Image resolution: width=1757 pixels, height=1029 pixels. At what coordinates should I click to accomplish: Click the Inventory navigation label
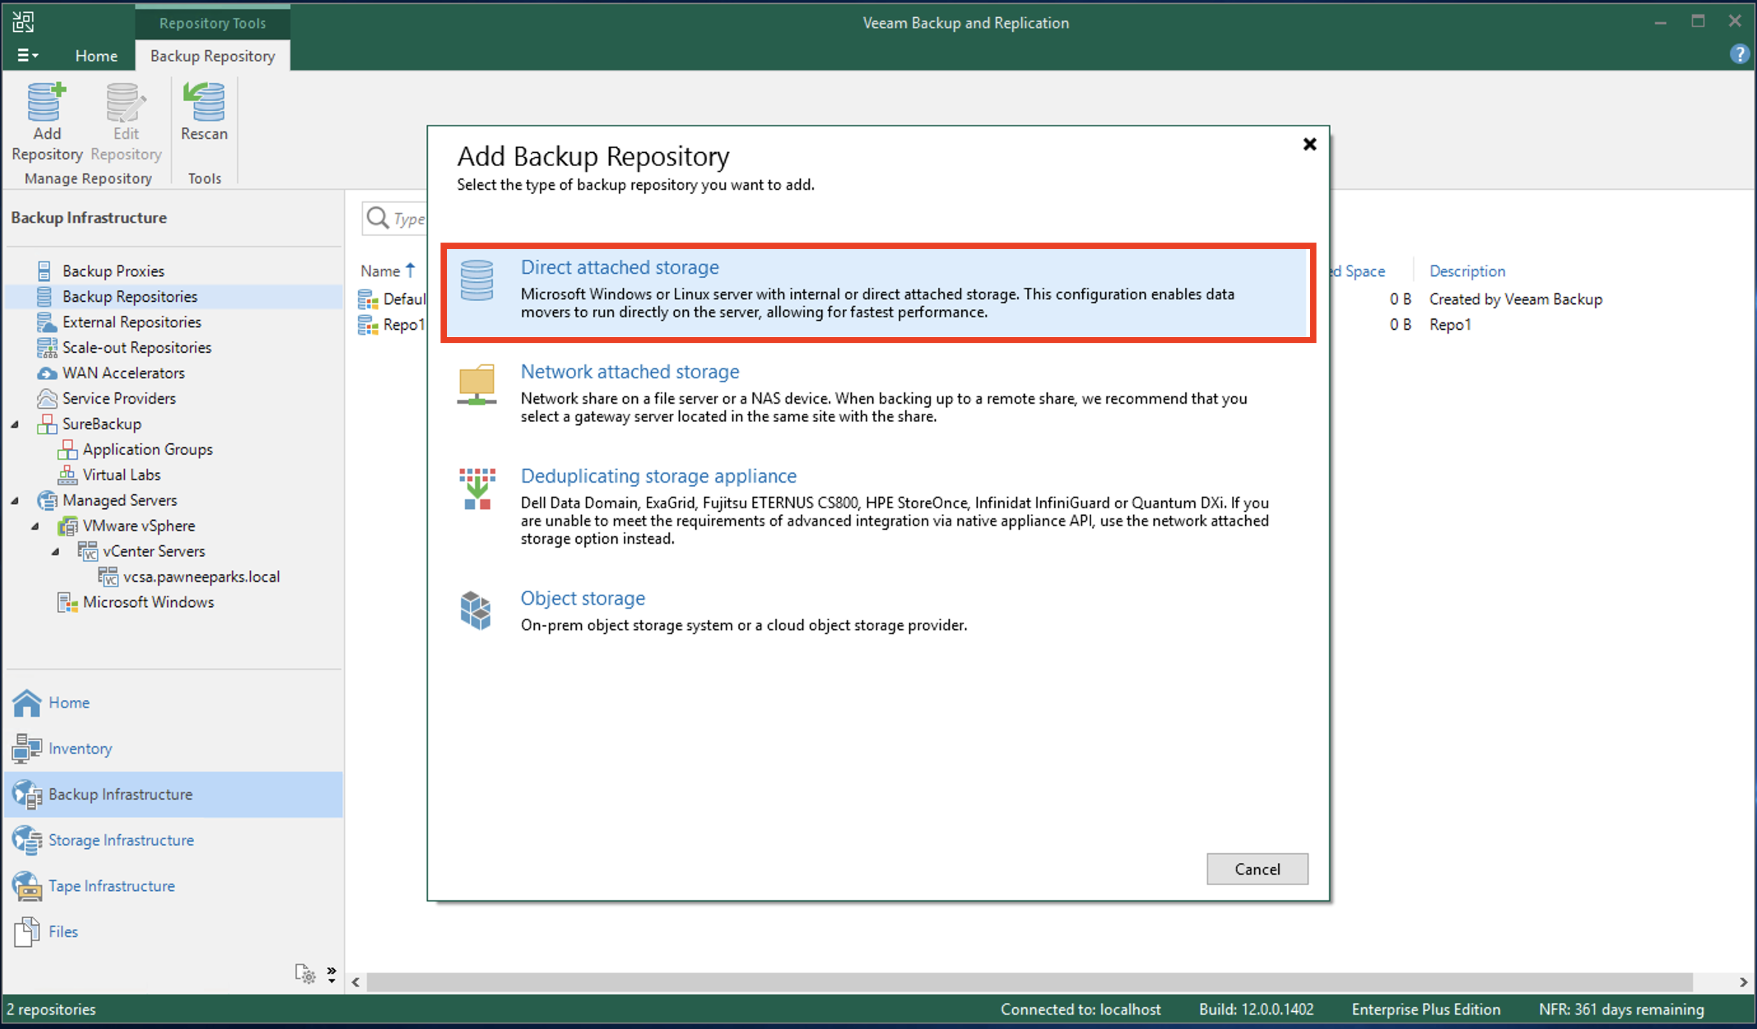pos(80,749)
